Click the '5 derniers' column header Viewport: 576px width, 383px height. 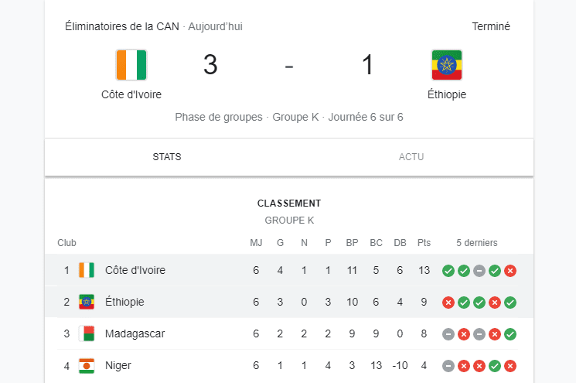(x=477, y=243)
